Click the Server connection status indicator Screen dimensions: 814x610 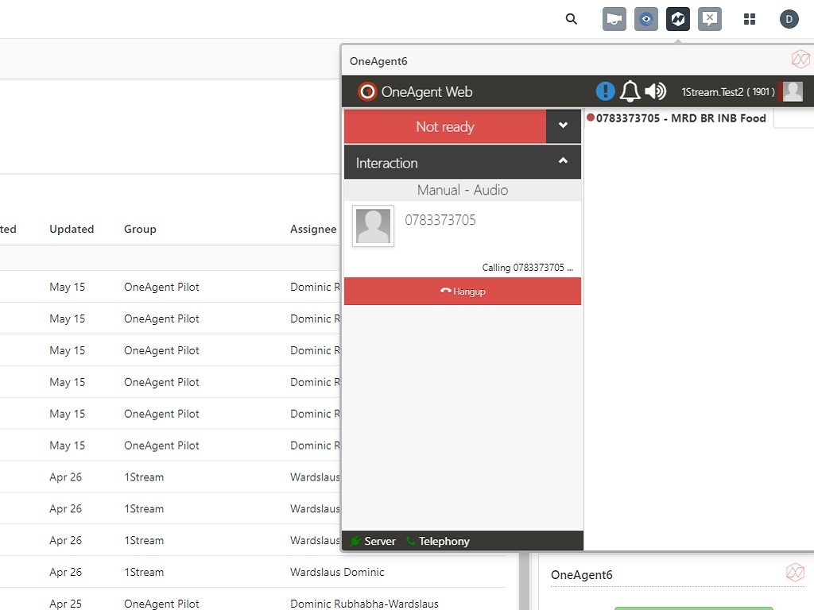click(372, 541)
